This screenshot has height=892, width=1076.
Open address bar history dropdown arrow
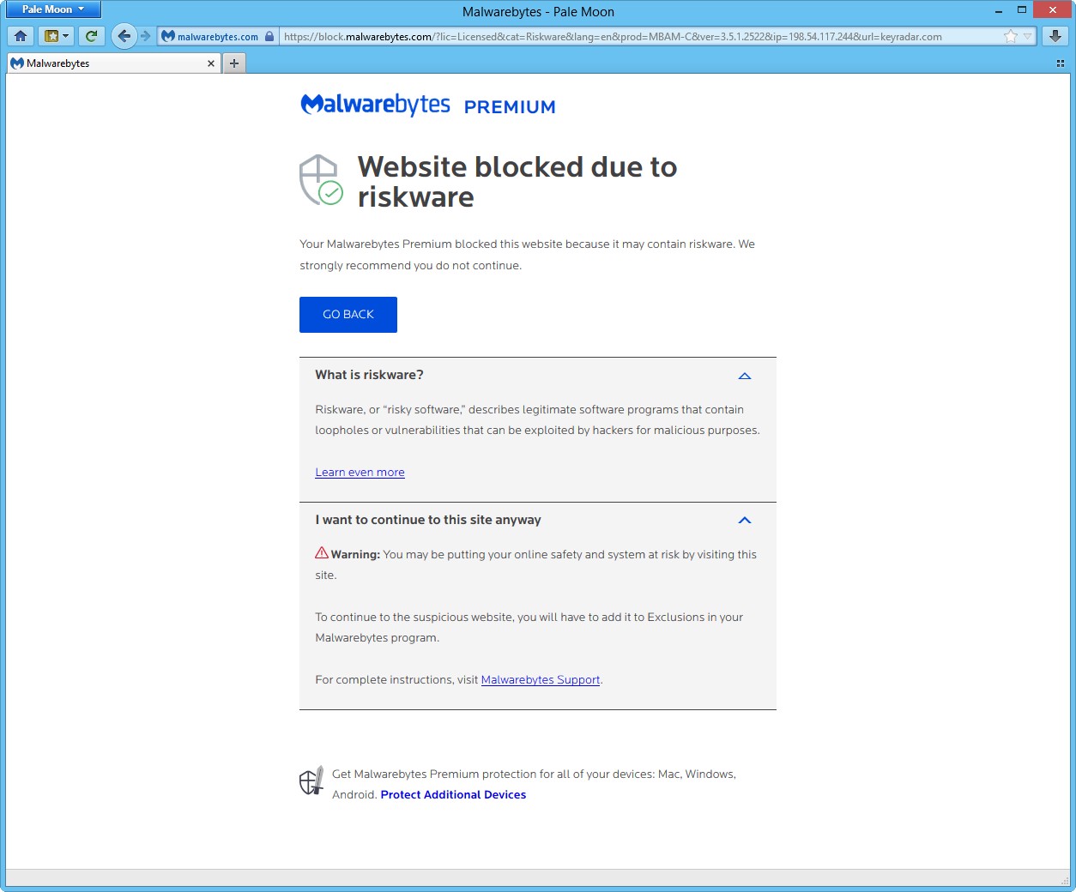[1027, 36]
